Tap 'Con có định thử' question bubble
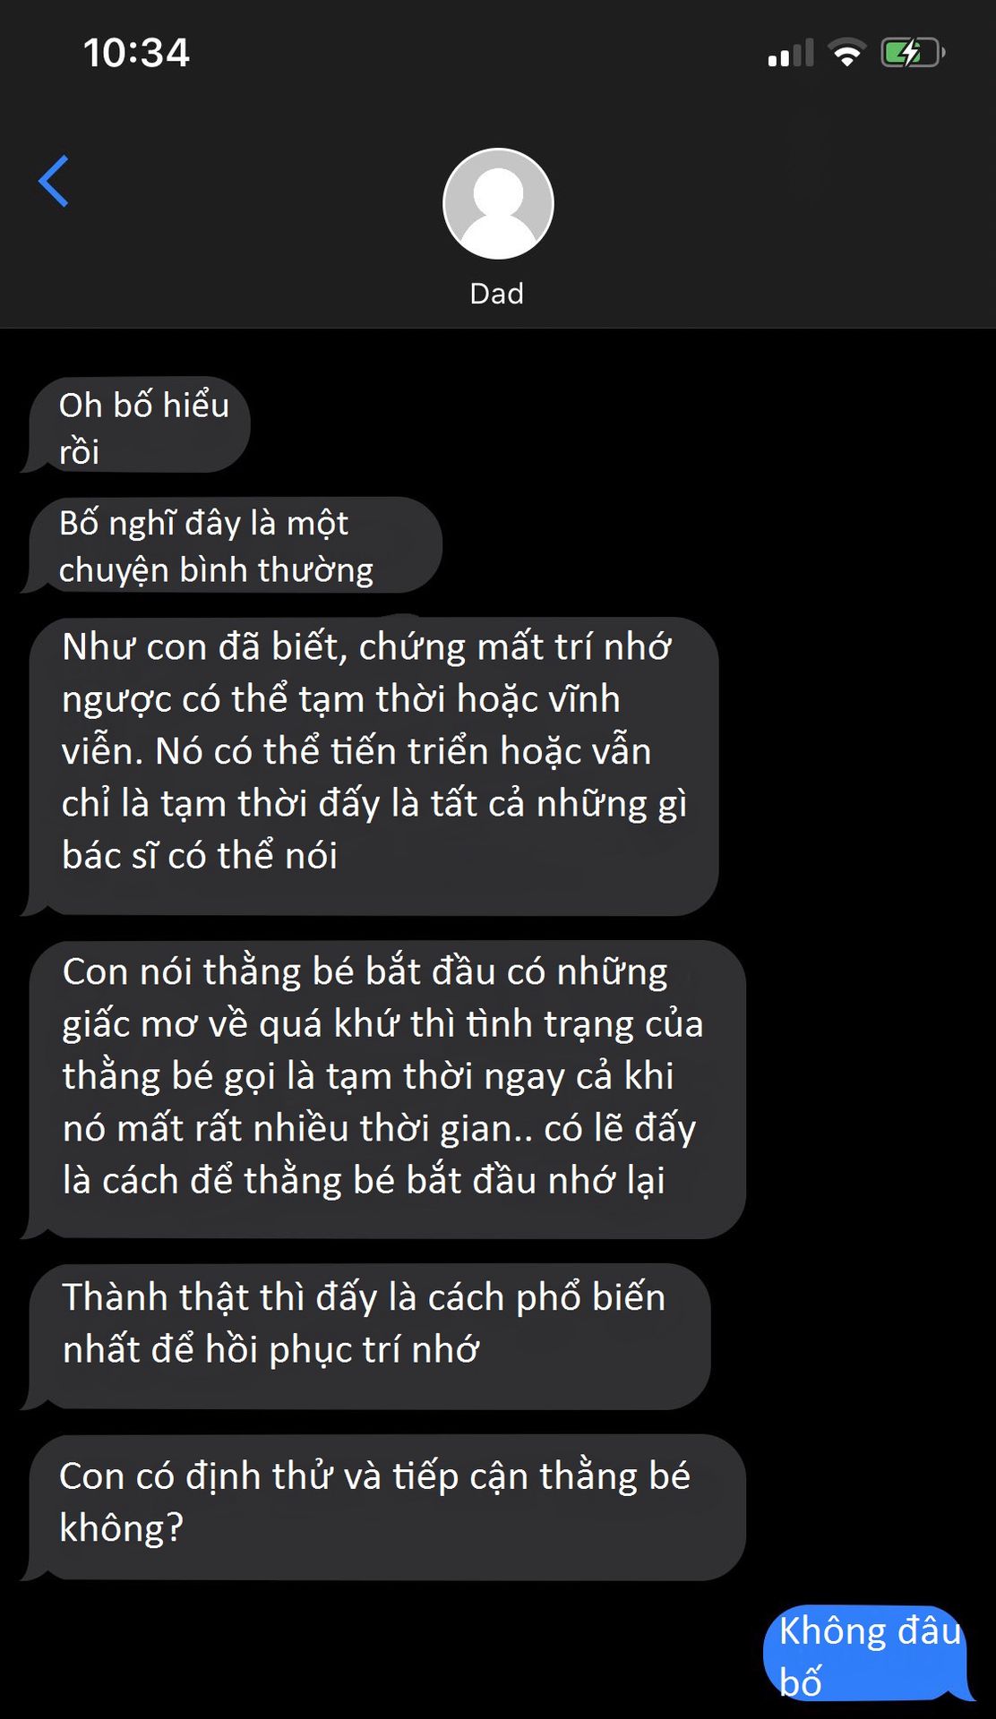This screenshot has height=1719, width=996. click(387, 1507)
